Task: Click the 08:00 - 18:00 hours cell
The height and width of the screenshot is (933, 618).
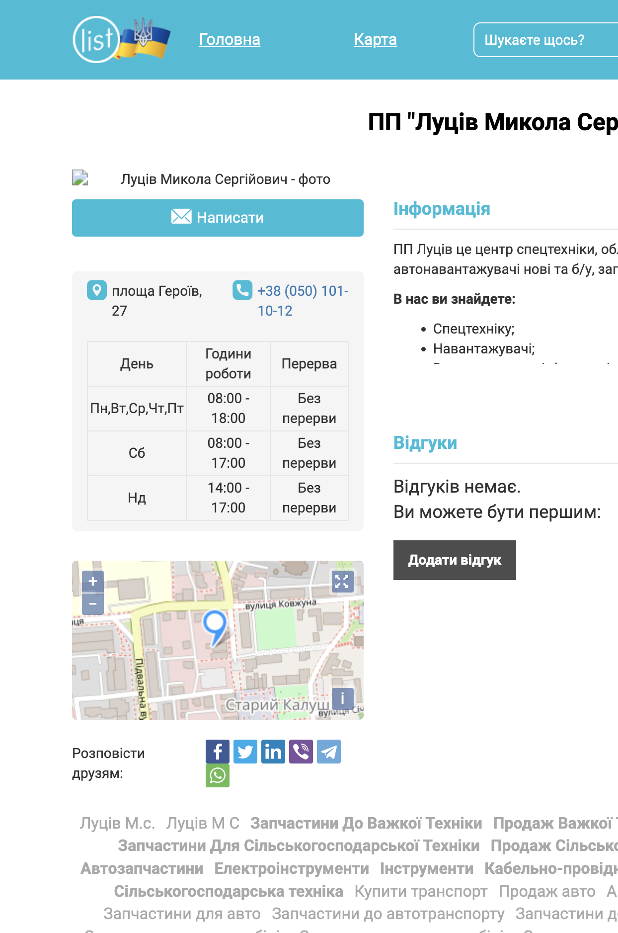Action: tap(229, 408)
